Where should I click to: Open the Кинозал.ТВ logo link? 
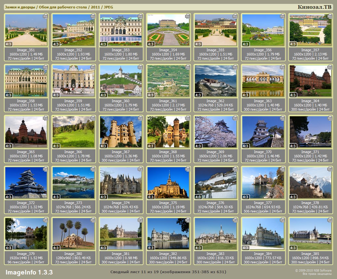[315, 7]
